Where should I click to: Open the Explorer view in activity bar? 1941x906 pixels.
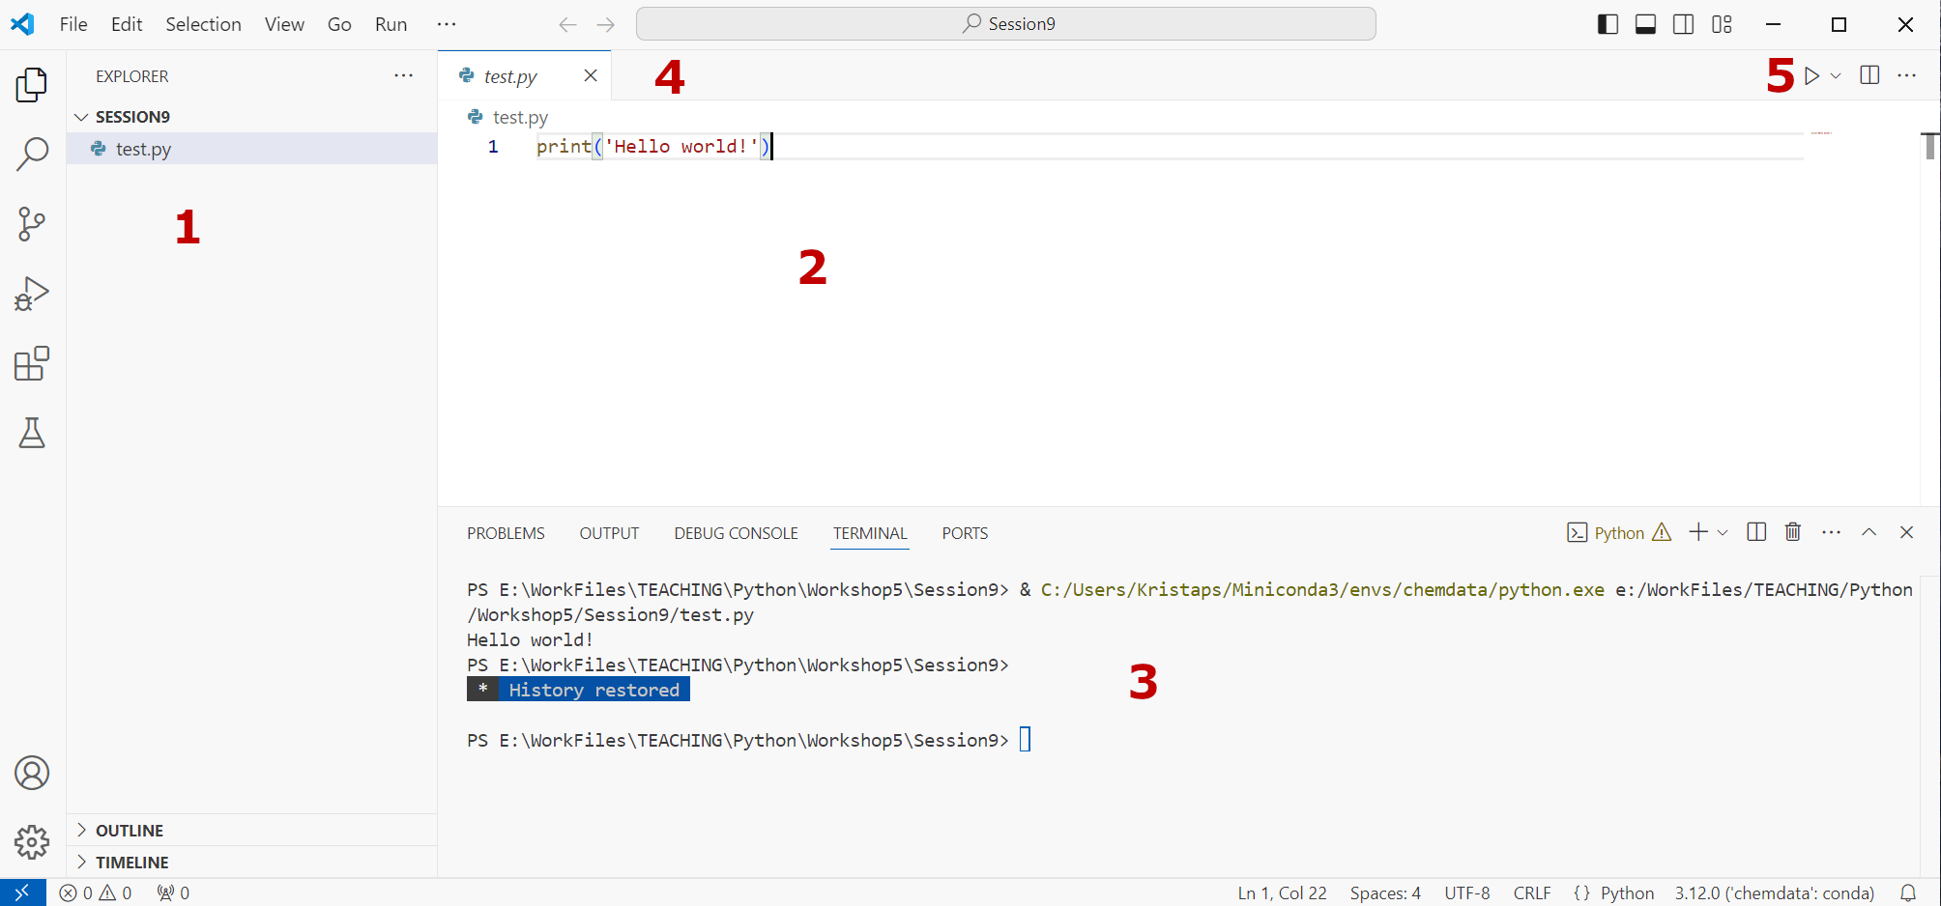tap(32, 85)
